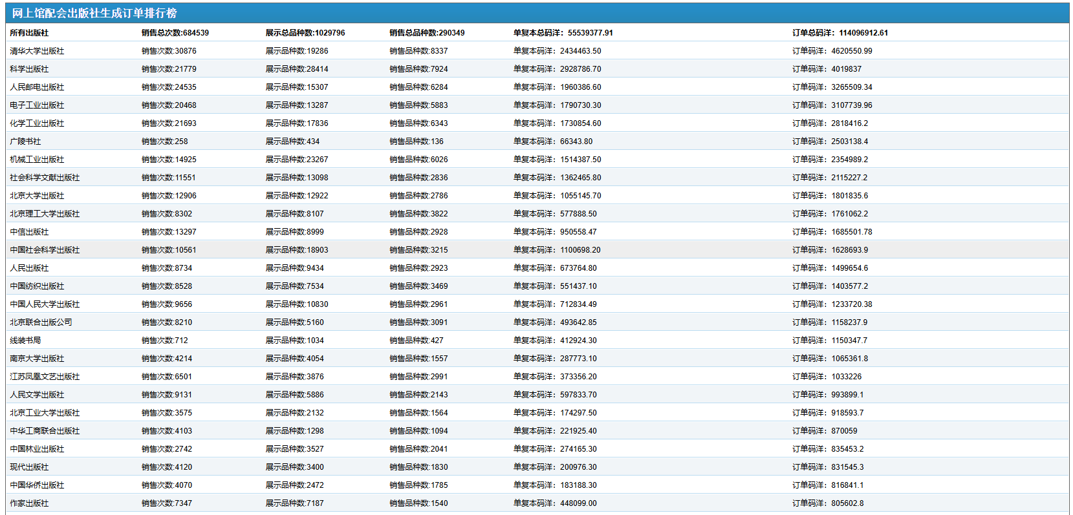Viewport: 1073px width, 515px height.
Task: Select the 北京大学出版社 publisher name
Action: [x=37, y=196]
